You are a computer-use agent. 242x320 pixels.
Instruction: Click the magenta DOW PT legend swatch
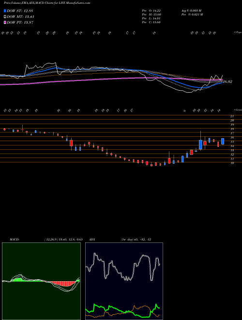5,22
